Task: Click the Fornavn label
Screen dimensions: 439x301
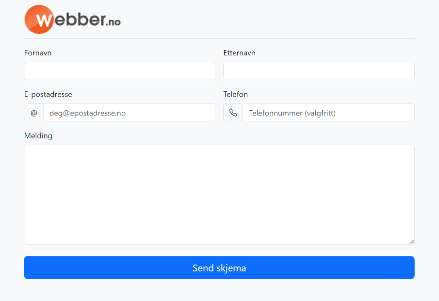Action: pyautogui.click(x=38, y=53)
